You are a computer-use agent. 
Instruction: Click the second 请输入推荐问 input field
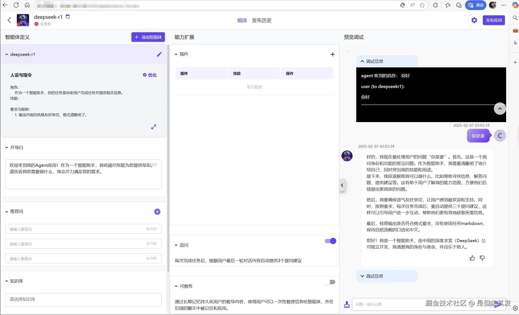point(83,244)
